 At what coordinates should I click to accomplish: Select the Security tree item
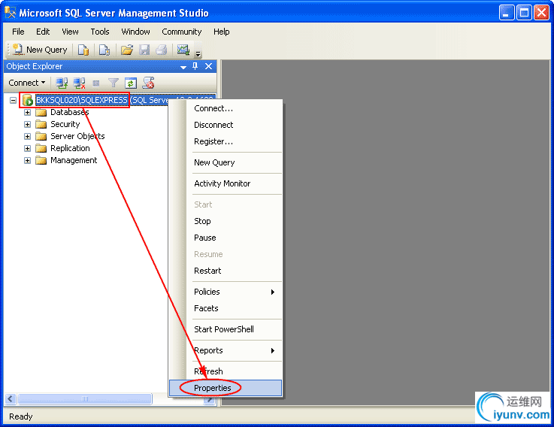pyautogui.click(x=65, y=125)
